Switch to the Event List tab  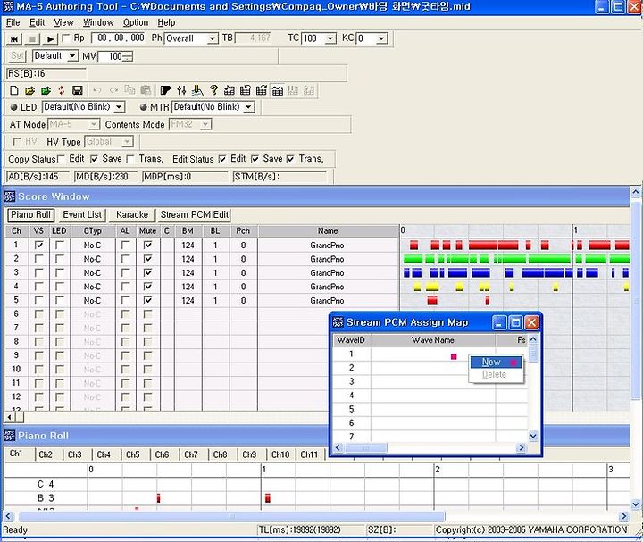(82, 215)
